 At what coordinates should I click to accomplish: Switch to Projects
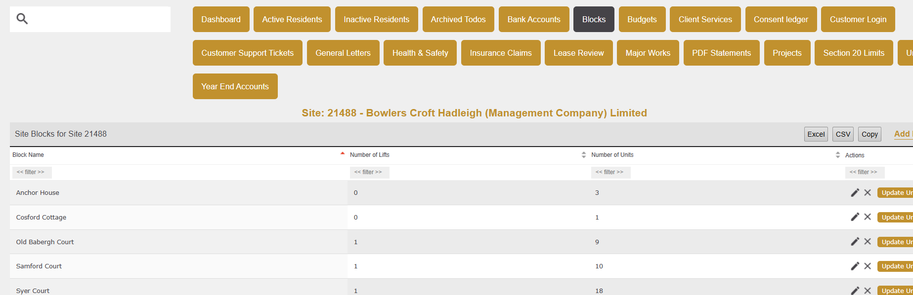787,53
